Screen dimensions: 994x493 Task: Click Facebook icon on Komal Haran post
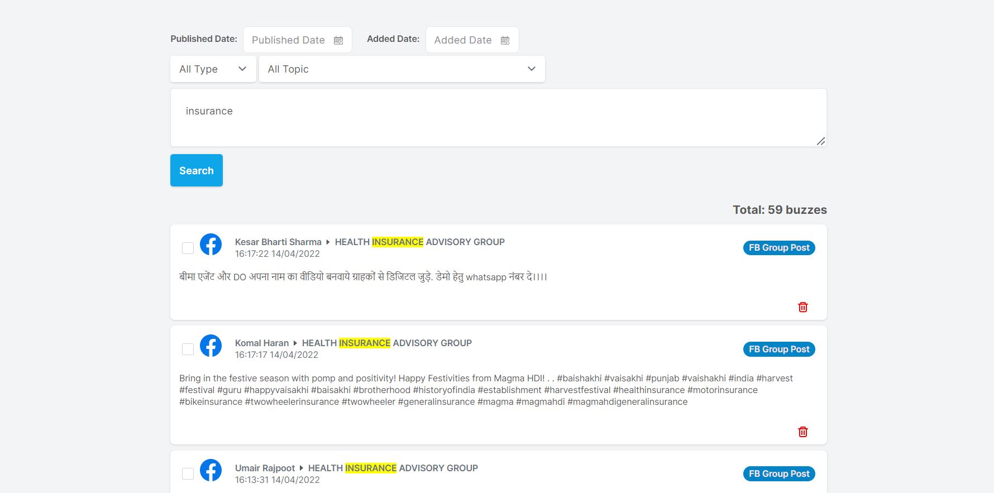click(211, 346)
